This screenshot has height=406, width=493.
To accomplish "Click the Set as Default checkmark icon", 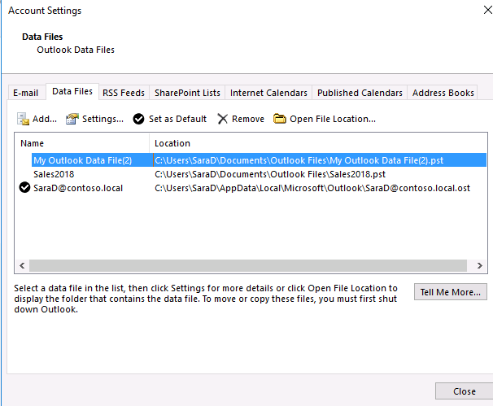I will point(139,119).
